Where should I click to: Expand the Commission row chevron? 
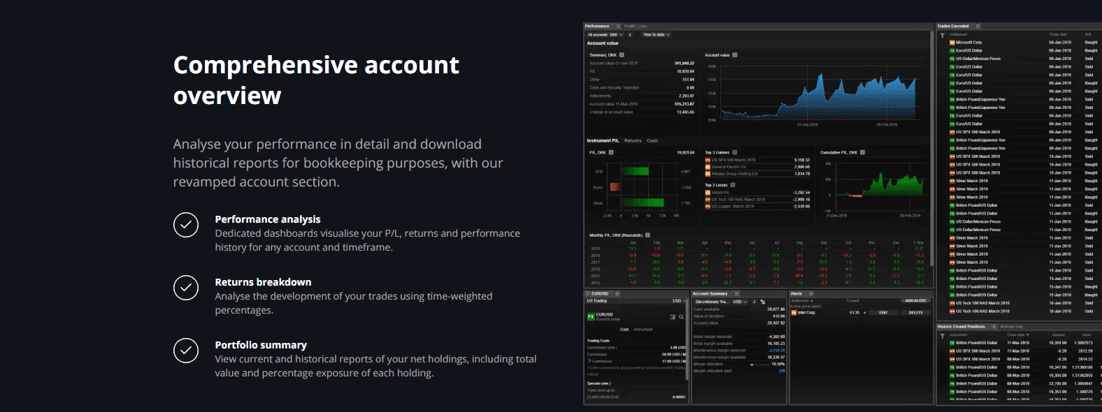click(x=589, y=361)
